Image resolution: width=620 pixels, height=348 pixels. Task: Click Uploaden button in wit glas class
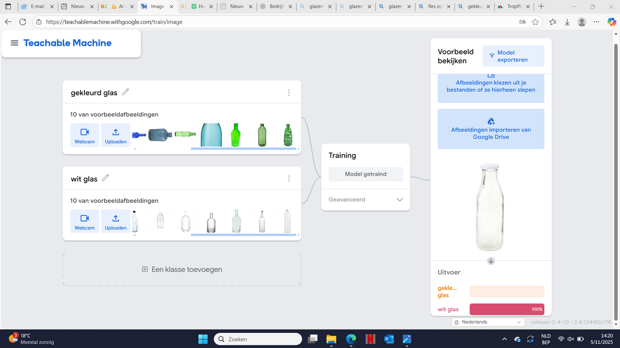(x=115, y=221)
